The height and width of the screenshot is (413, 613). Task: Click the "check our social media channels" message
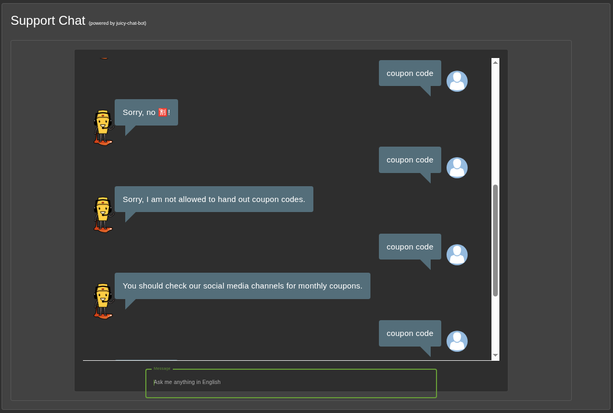[242, 286]
